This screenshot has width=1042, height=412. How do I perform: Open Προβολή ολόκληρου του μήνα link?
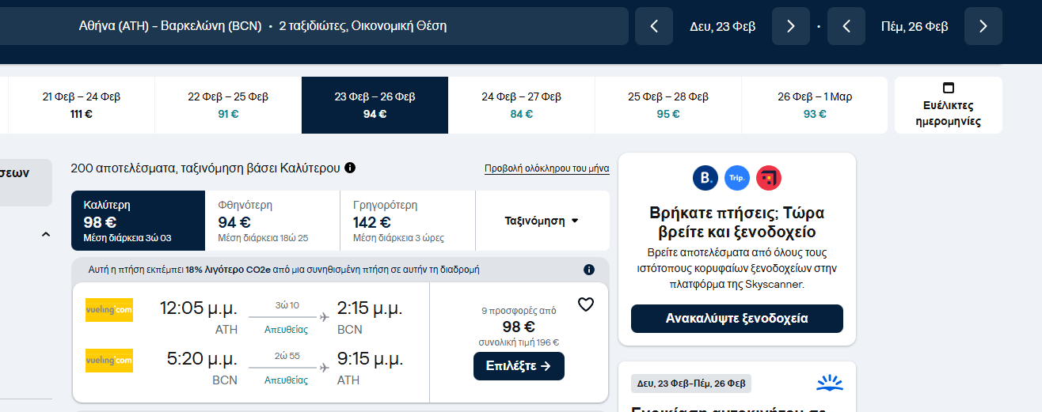(546, 168)
